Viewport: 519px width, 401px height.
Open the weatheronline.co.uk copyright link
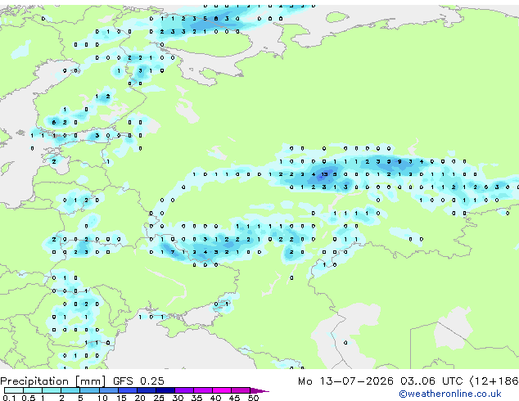pos(450,394)
